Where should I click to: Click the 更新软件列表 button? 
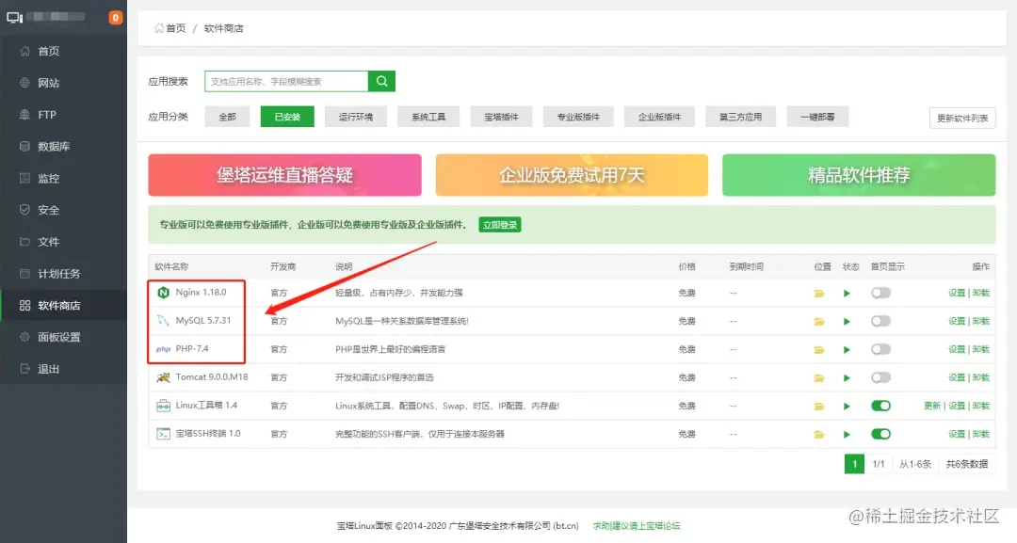point(962,118)
